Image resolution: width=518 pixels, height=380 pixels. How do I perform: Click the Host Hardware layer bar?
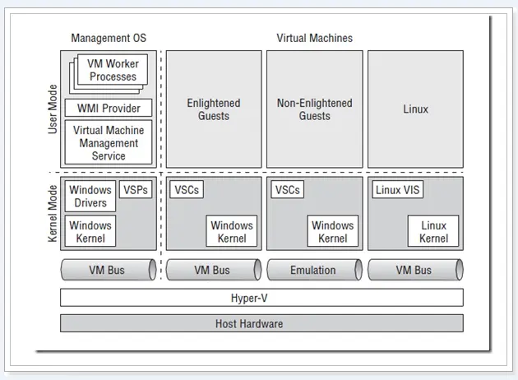(x=261, y=323)
